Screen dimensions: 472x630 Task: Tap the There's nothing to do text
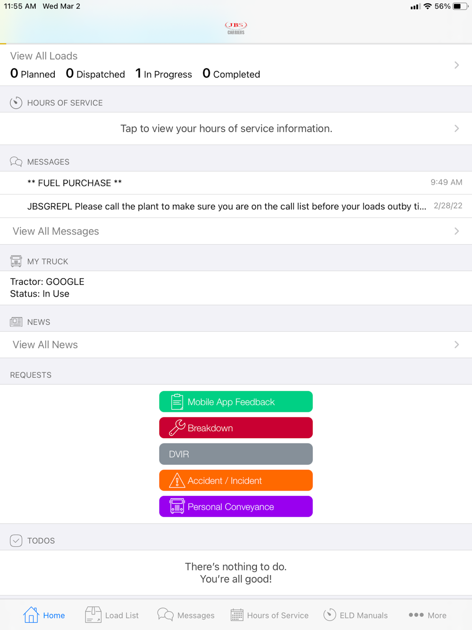(x=236, y=567)
